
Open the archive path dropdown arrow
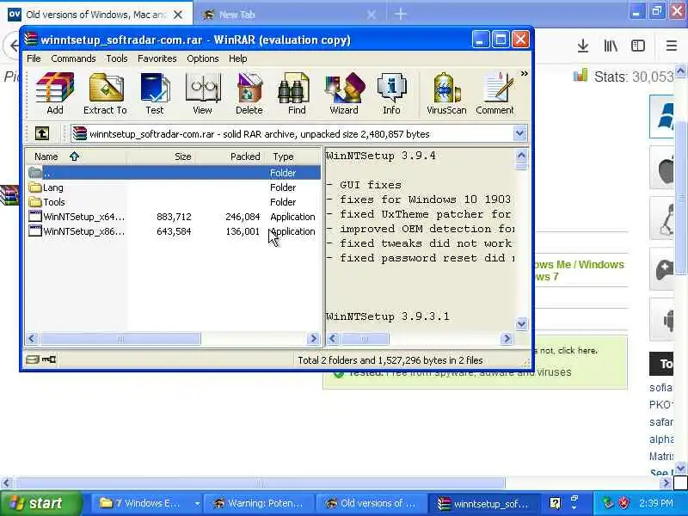(520, 133)
